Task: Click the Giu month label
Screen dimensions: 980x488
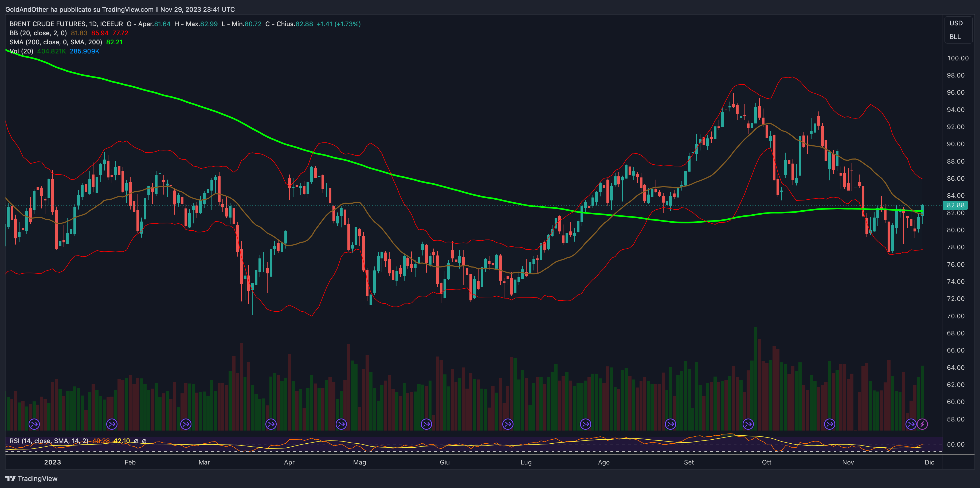Action: click(x=445, y=462)
